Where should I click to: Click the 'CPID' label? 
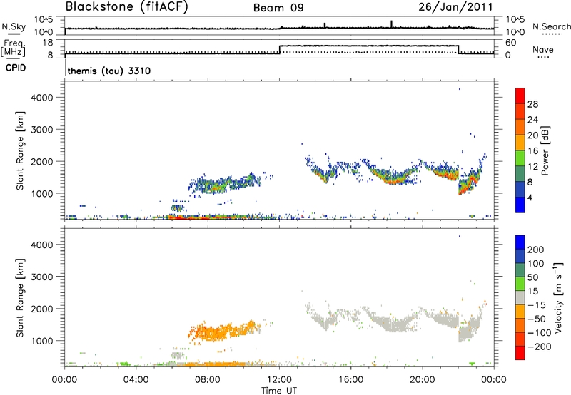pos(16,68)
